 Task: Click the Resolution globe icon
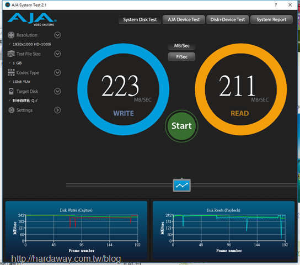tap(11, 35)
